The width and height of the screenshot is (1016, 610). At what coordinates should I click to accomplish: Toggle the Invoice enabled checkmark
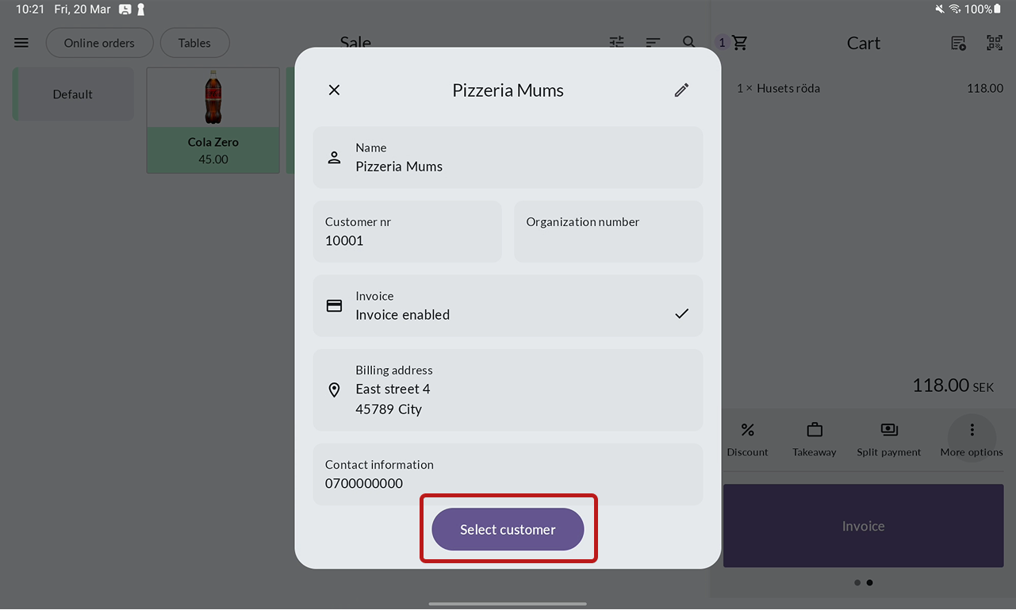pos(681,314)
